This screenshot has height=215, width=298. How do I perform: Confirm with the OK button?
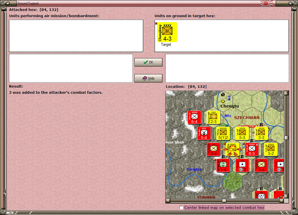(148, 62)
